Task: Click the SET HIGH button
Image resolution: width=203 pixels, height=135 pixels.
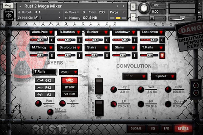Action: (69, 94)
